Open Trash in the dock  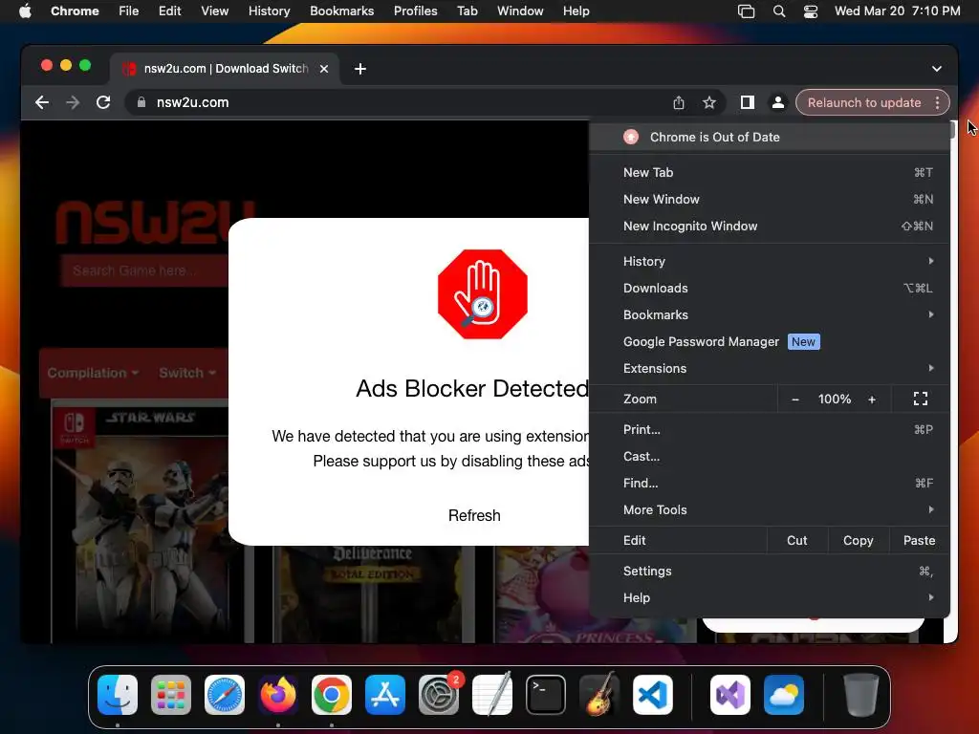[x=861, y=695]
